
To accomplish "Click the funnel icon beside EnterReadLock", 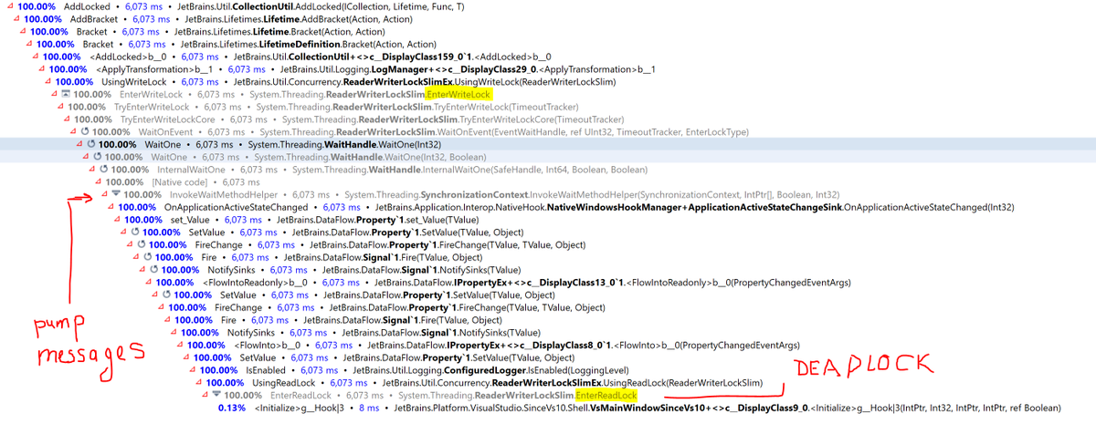I will [216, 395].
